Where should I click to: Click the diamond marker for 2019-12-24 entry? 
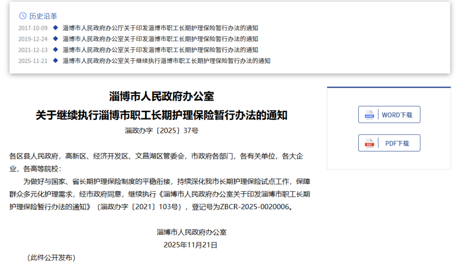coord(55,39)
